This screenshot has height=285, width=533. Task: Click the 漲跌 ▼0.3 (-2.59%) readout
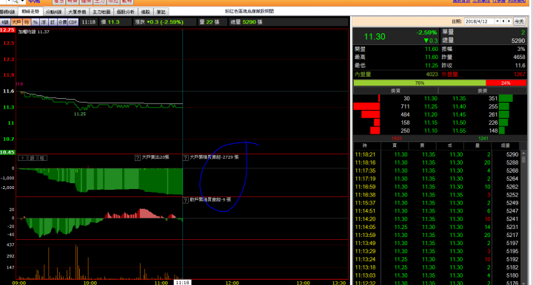pos(159,22)
